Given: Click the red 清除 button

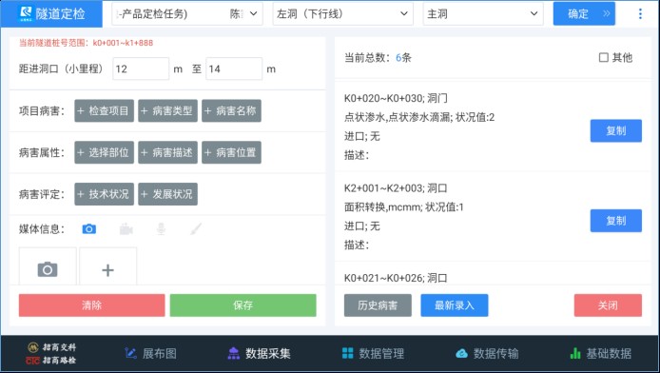Looking at the screenshot, I should tap(91, 305).
